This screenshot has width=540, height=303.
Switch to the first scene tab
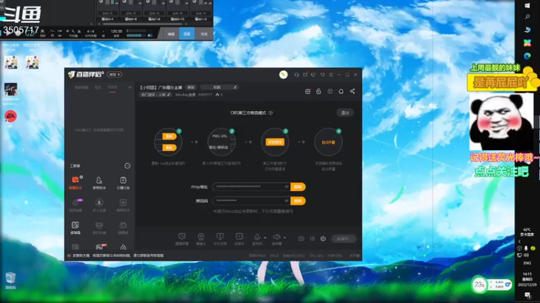click(82, 88)
